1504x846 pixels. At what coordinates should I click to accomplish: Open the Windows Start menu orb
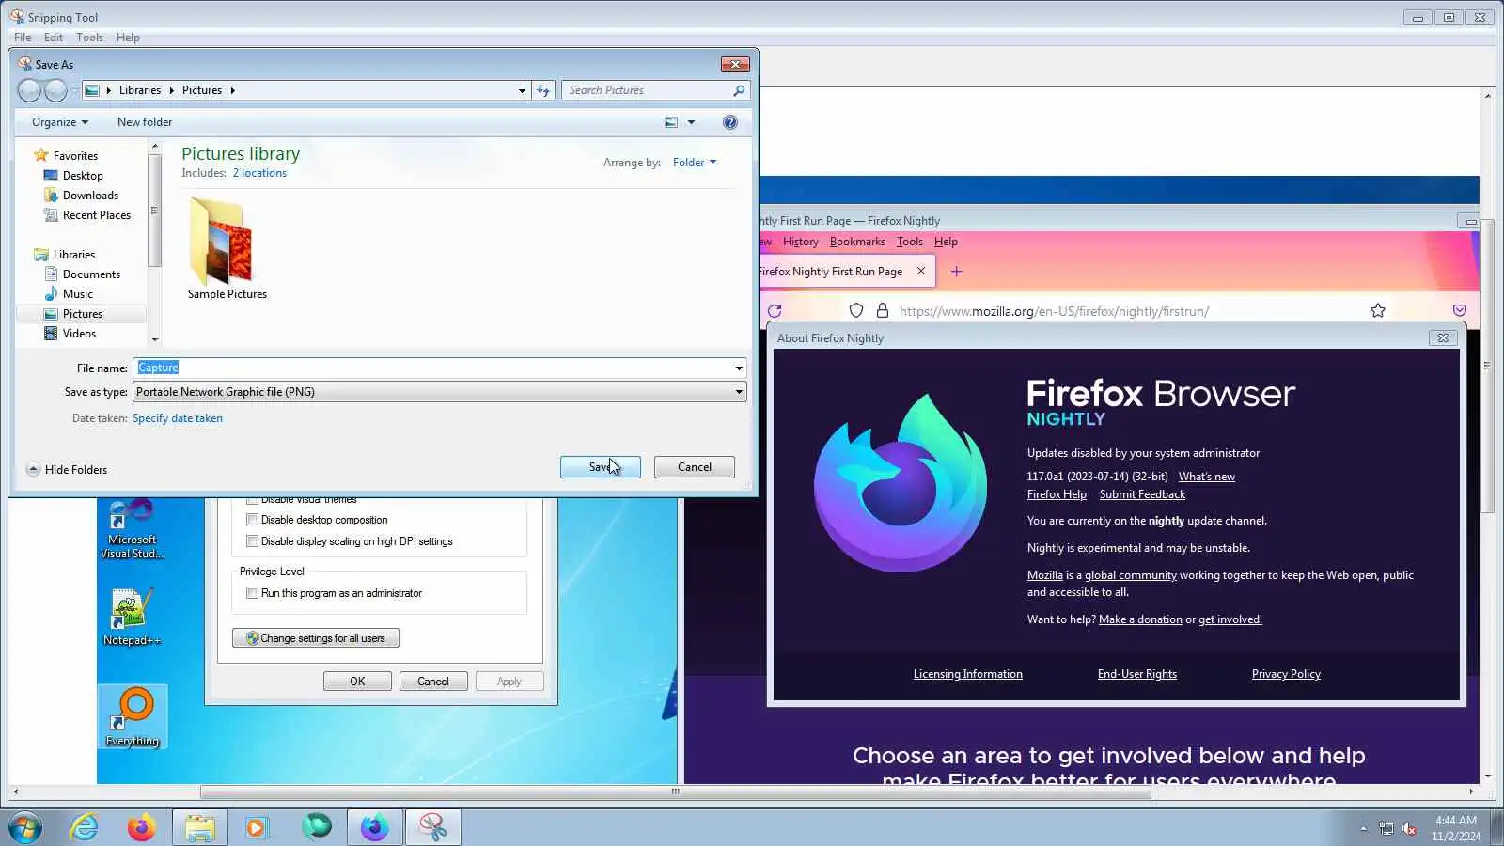click(x=25, y=827)
